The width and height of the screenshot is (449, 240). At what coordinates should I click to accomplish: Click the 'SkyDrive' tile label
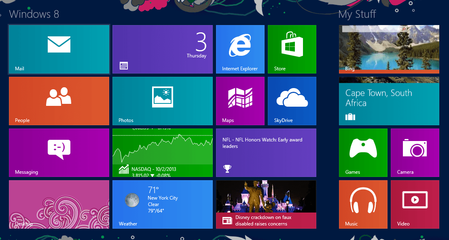point(283,120)
